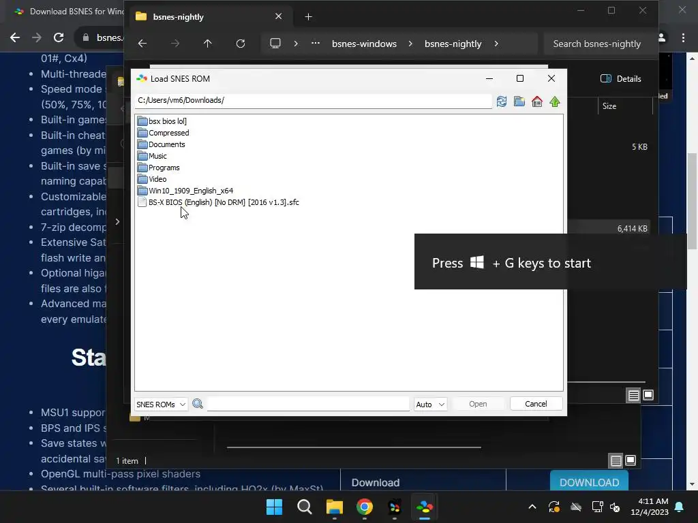This screenshot has height=523, width=698.
Task: Switch to Chrome in the taskbar
Action: click(365, 507)
